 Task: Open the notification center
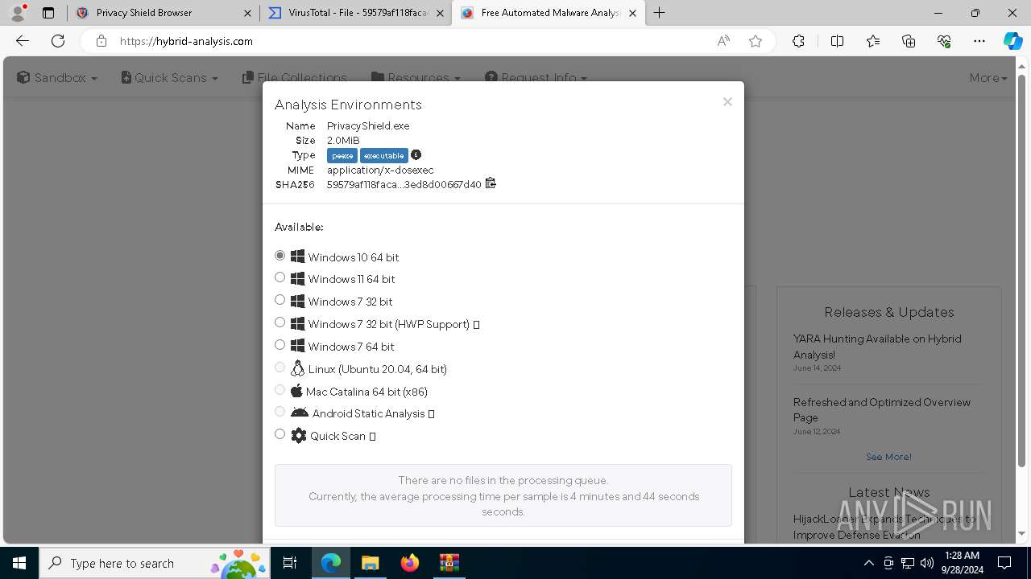pos(1004,563)
